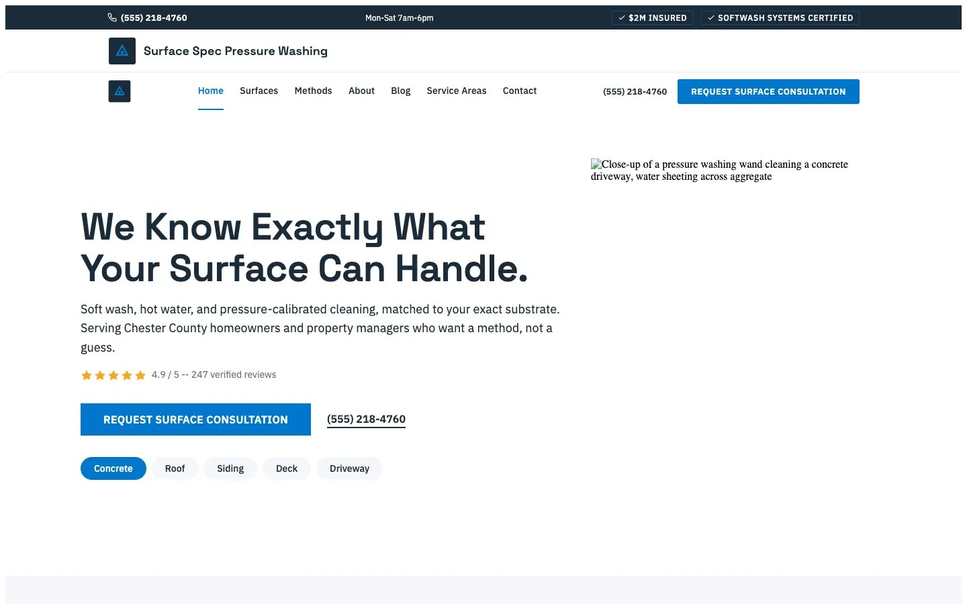Select the Siding surface pill
The height and width of the screenshot is (604, 967).
[x=230, y=468]
